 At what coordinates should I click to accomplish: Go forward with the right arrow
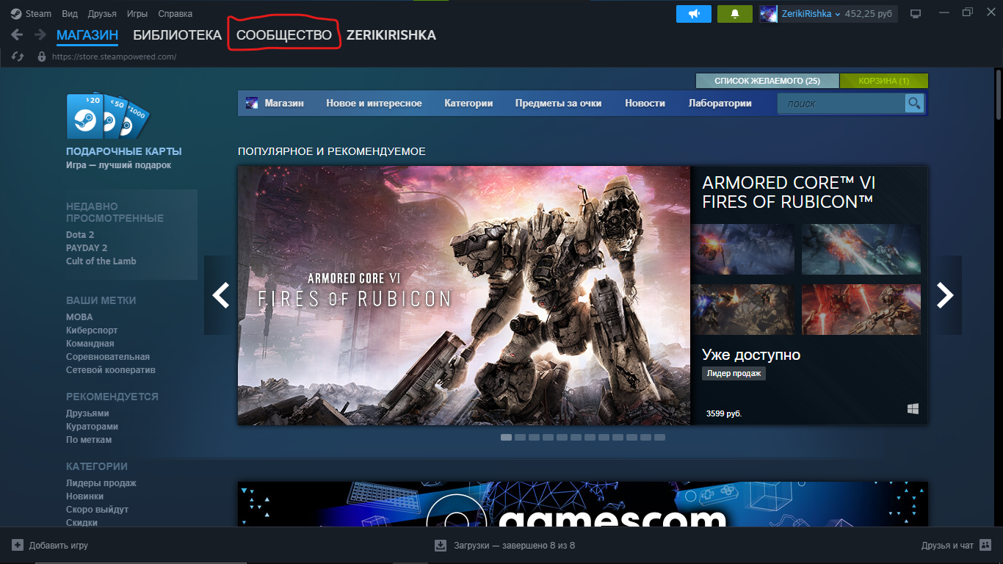[x=39, y=35]
